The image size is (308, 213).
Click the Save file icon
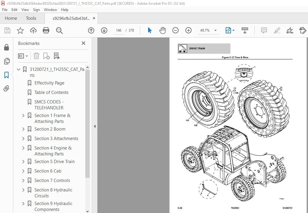pos(7,30)
